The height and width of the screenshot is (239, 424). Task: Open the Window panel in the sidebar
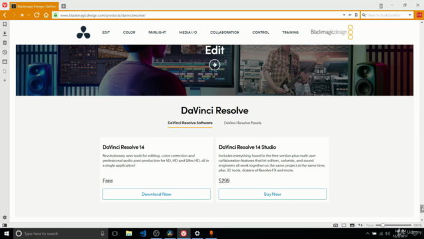click(x=5, y=62)
